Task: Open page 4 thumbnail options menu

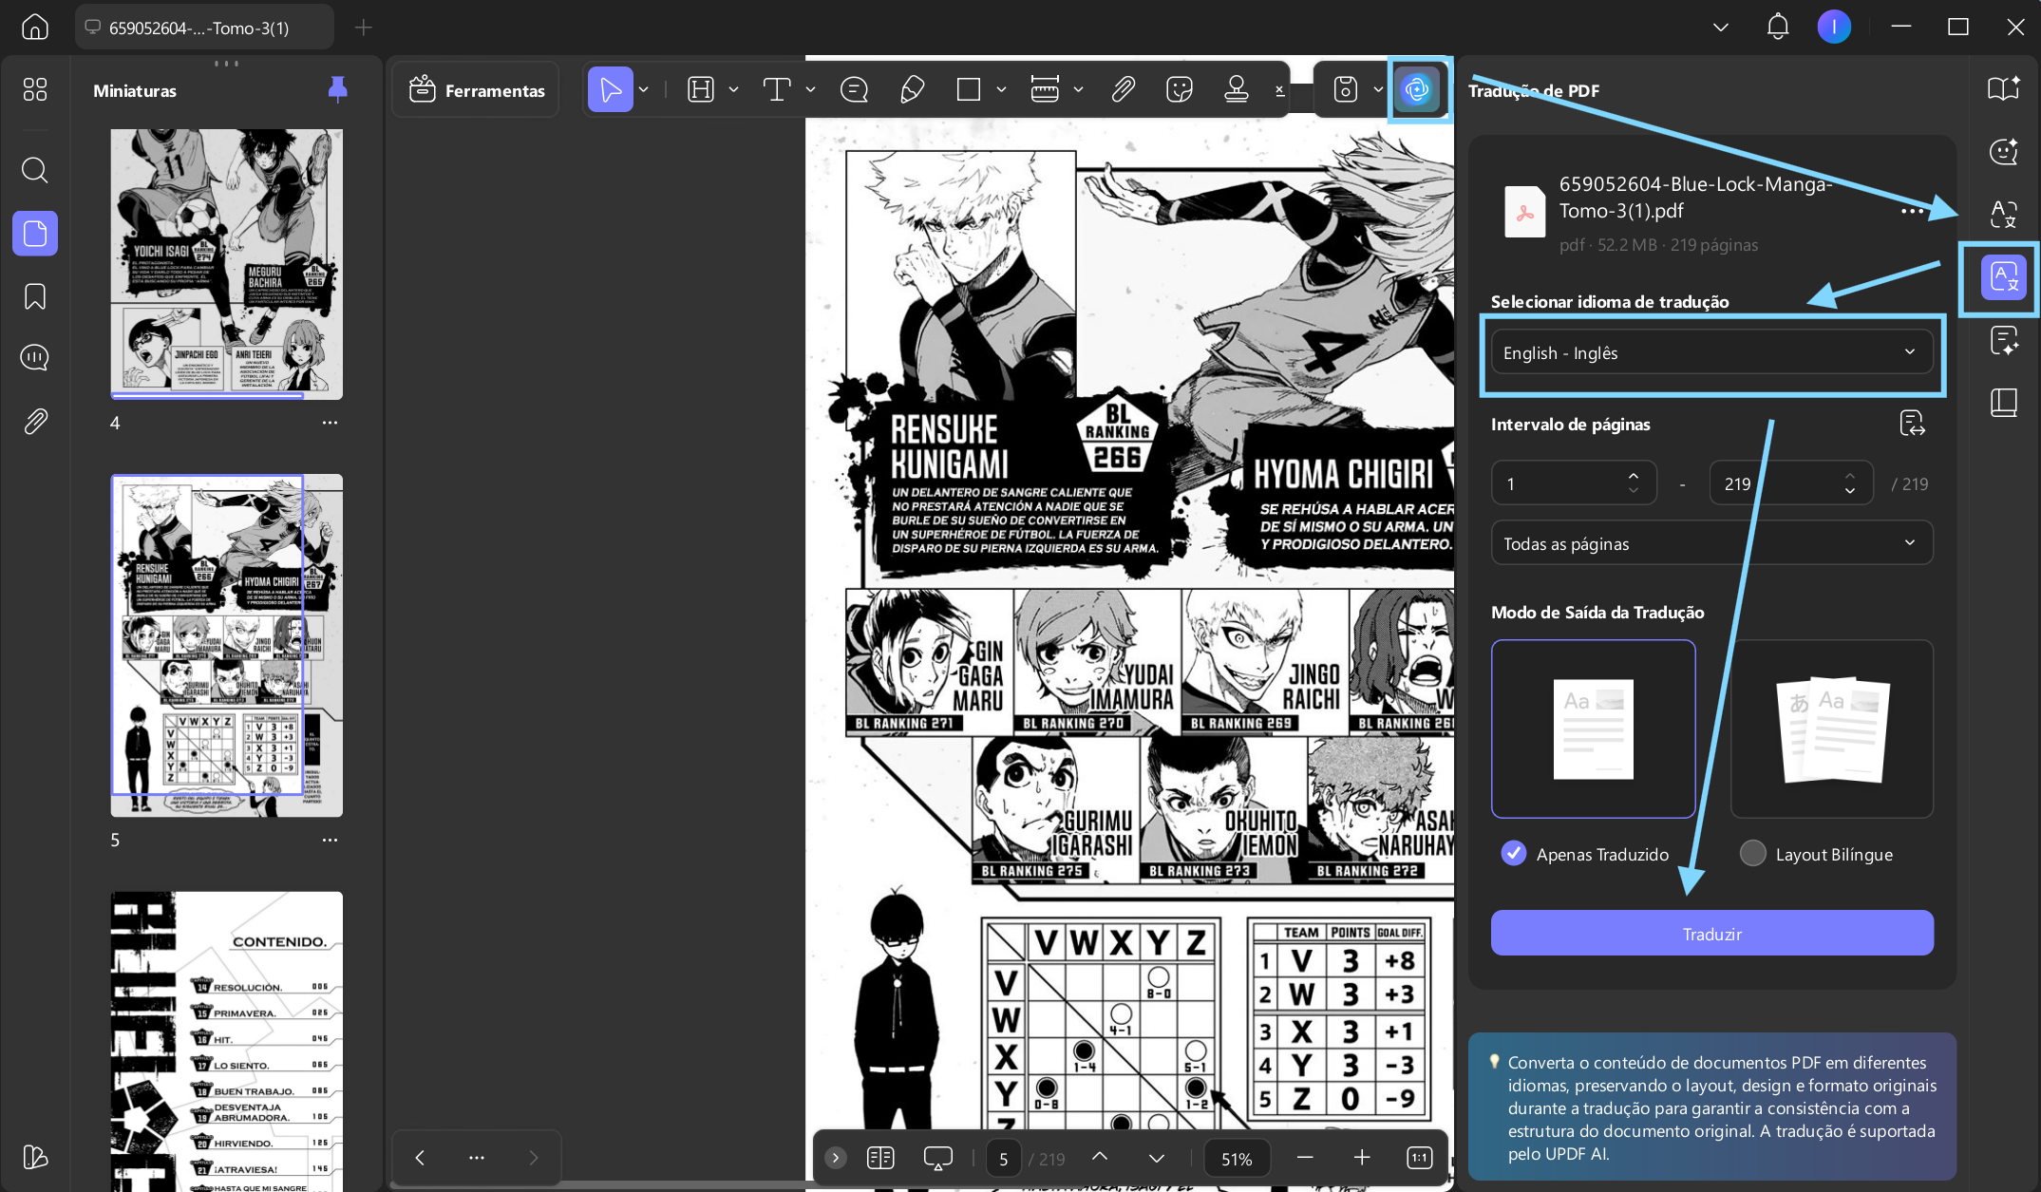Action: pos(330,423)
